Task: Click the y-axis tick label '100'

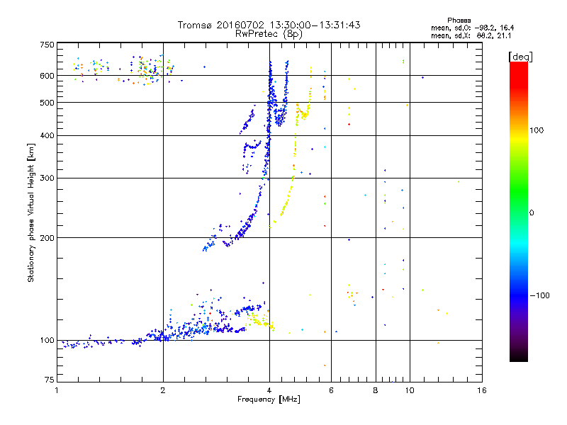Action: [x=47, y=341]
